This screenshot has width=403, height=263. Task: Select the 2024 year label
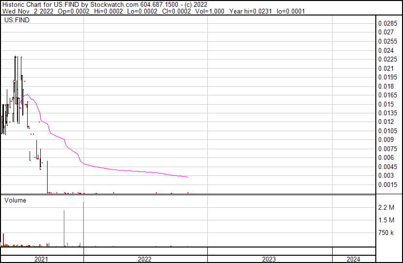pyautogui.click(x=353, y=259)
